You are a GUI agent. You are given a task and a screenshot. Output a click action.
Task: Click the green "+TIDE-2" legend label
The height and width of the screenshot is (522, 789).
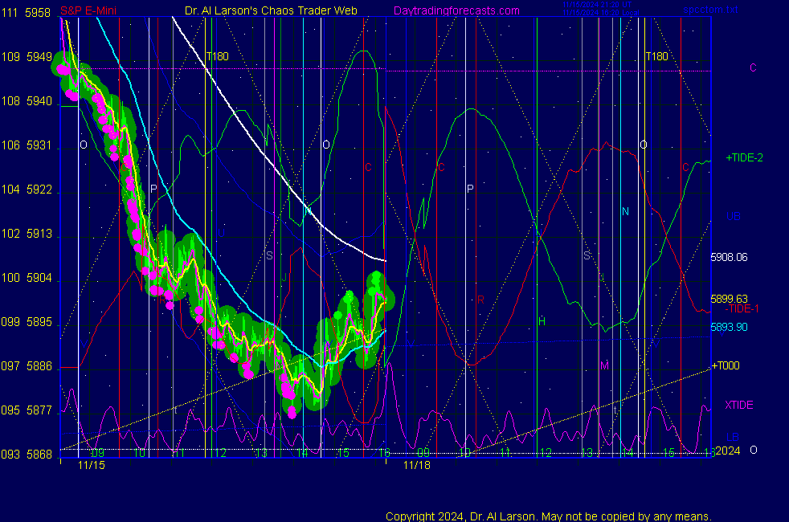tap(744, 158)
